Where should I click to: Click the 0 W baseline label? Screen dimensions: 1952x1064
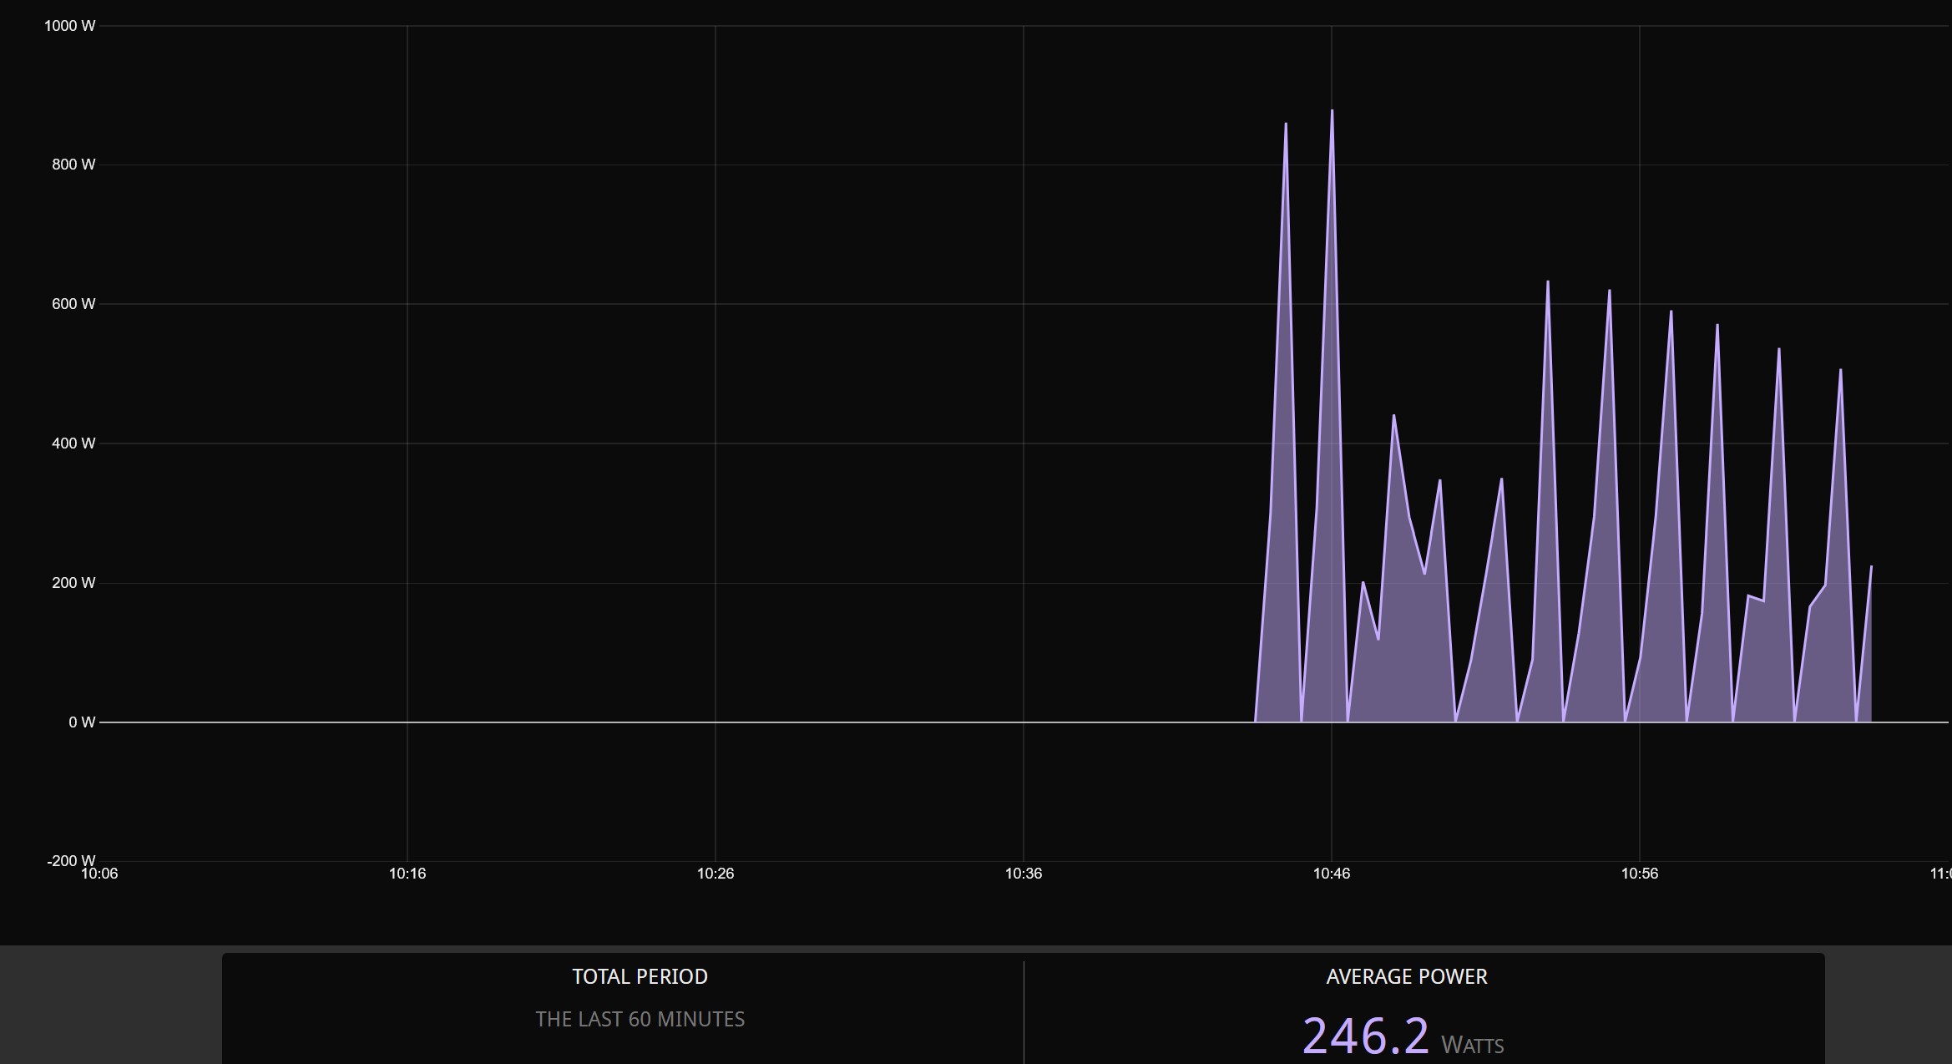(x=82, y=722)
